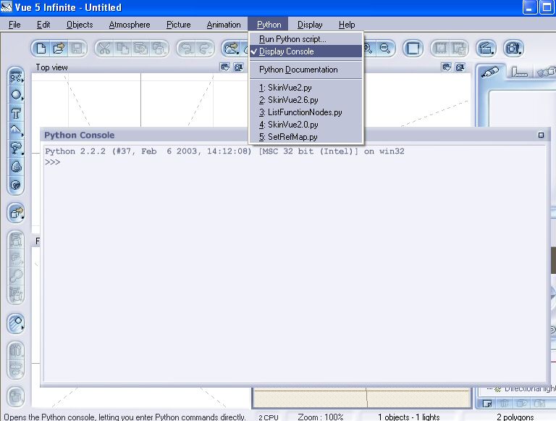Run recent script 1: SkinVue2.py

(306, 88)
